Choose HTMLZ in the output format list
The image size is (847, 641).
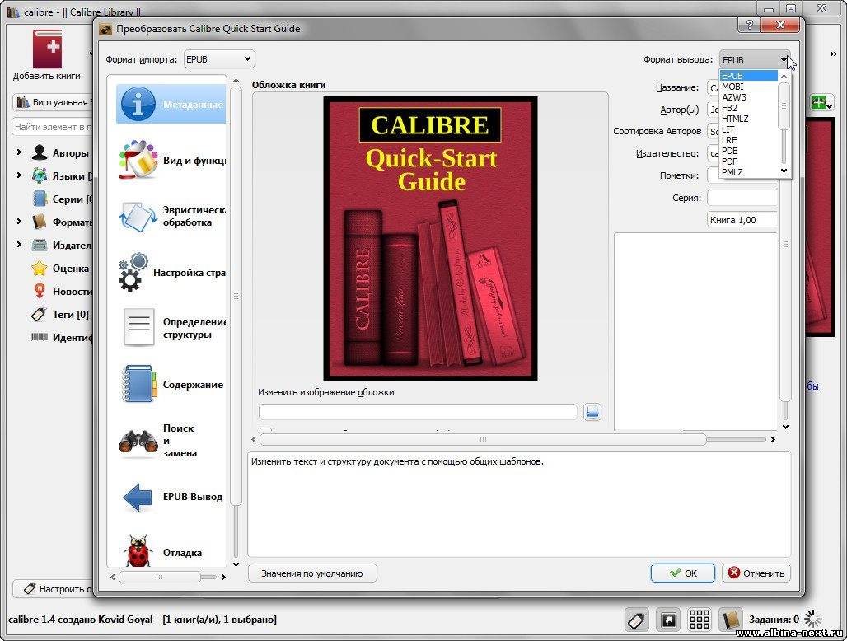click(x=749, y=119)
